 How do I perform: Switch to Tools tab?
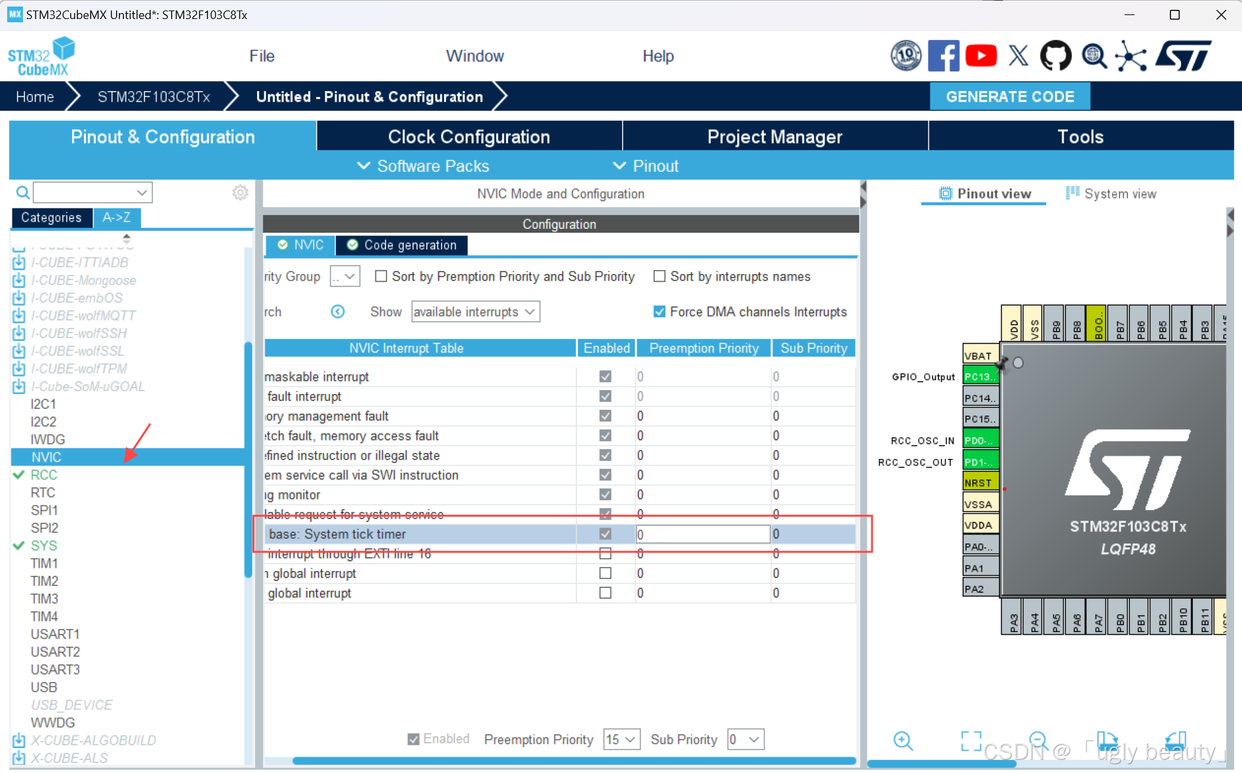click(x=1081, y=136)
